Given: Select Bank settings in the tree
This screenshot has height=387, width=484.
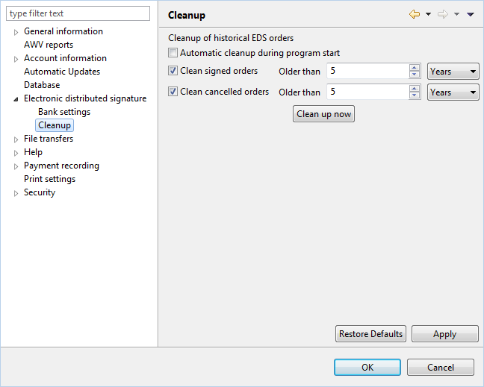Looking at the screenshot, I should tap(64, 112).
